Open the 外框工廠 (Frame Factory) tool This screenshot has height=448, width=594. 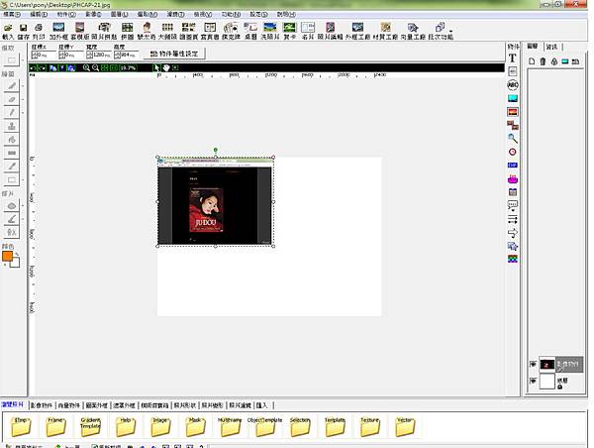[357, 31]
